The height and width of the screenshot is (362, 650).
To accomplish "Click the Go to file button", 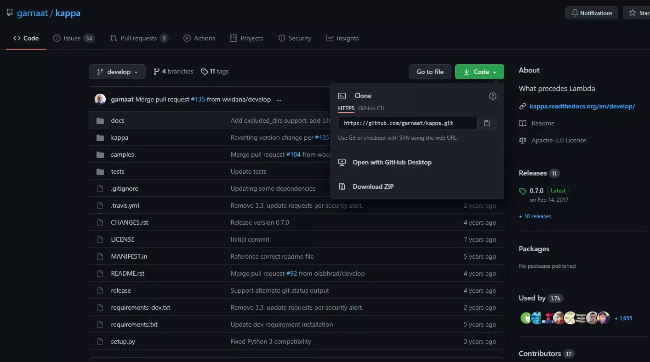I will 430,72.
